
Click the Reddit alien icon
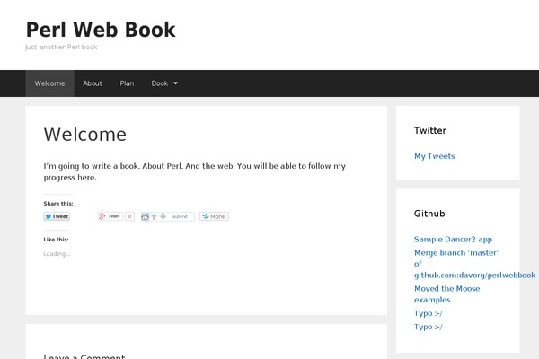pos(146,216)
